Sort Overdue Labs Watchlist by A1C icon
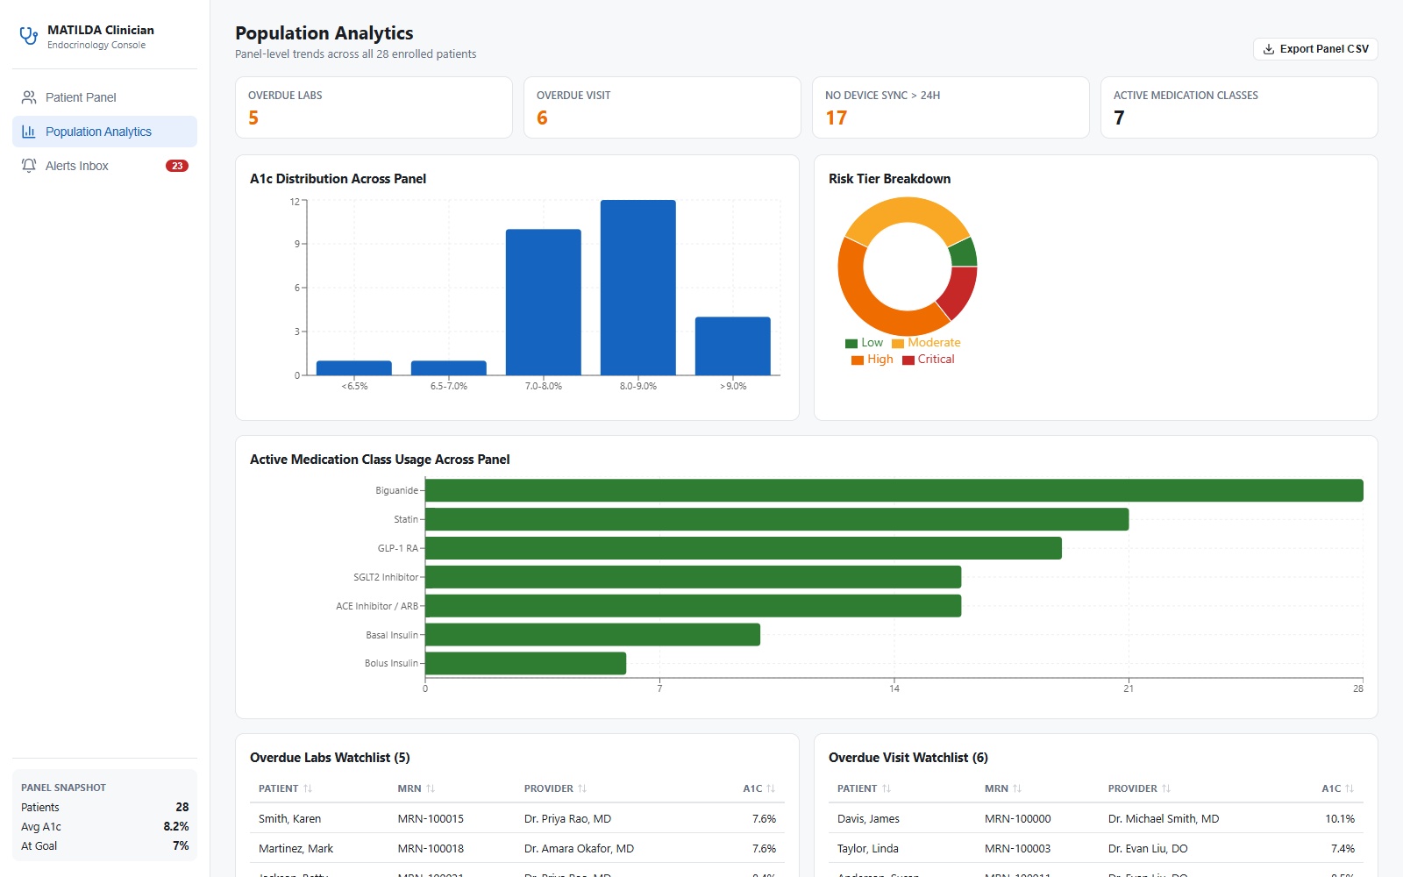Screen dimensions: 1403x877 [771, 788]
